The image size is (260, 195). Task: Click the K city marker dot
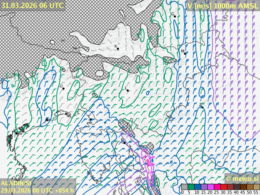point(118,49)
